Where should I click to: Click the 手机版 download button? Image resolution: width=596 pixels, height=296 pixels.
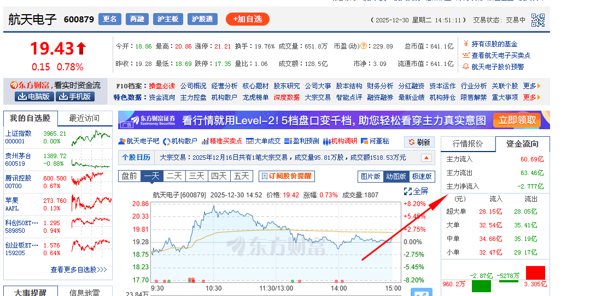coord(75,96)
